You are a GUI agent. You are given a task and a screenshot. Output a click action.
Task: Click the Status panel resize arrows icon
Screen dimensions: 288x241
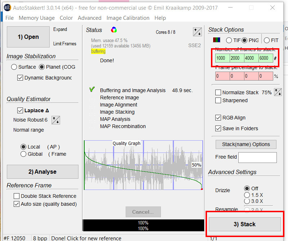(197, 32)
